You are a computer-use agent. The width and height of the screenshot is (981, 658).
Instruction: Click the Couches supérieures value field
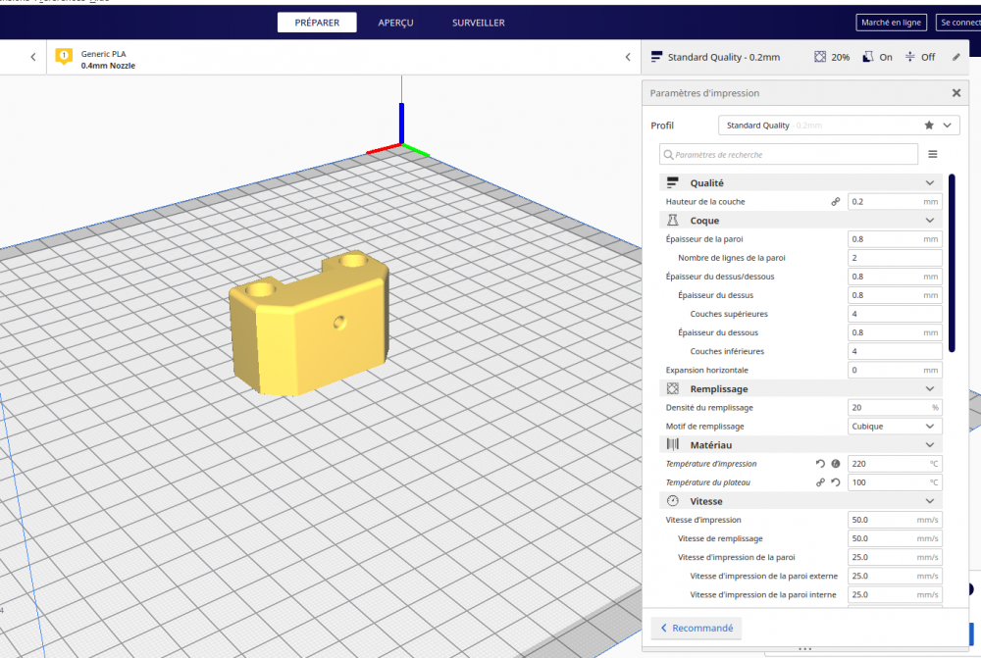[x=895, y=314]
